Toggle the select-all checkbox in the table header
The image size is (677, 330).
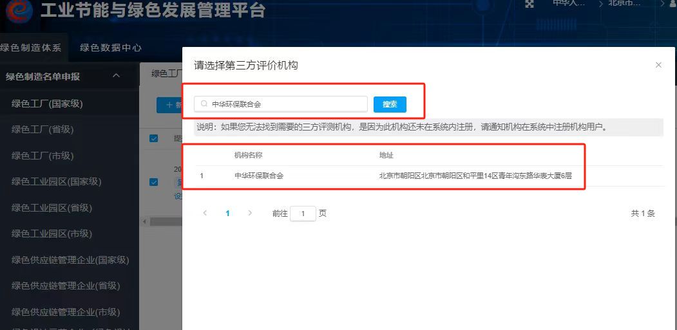(x=153, y=138)
